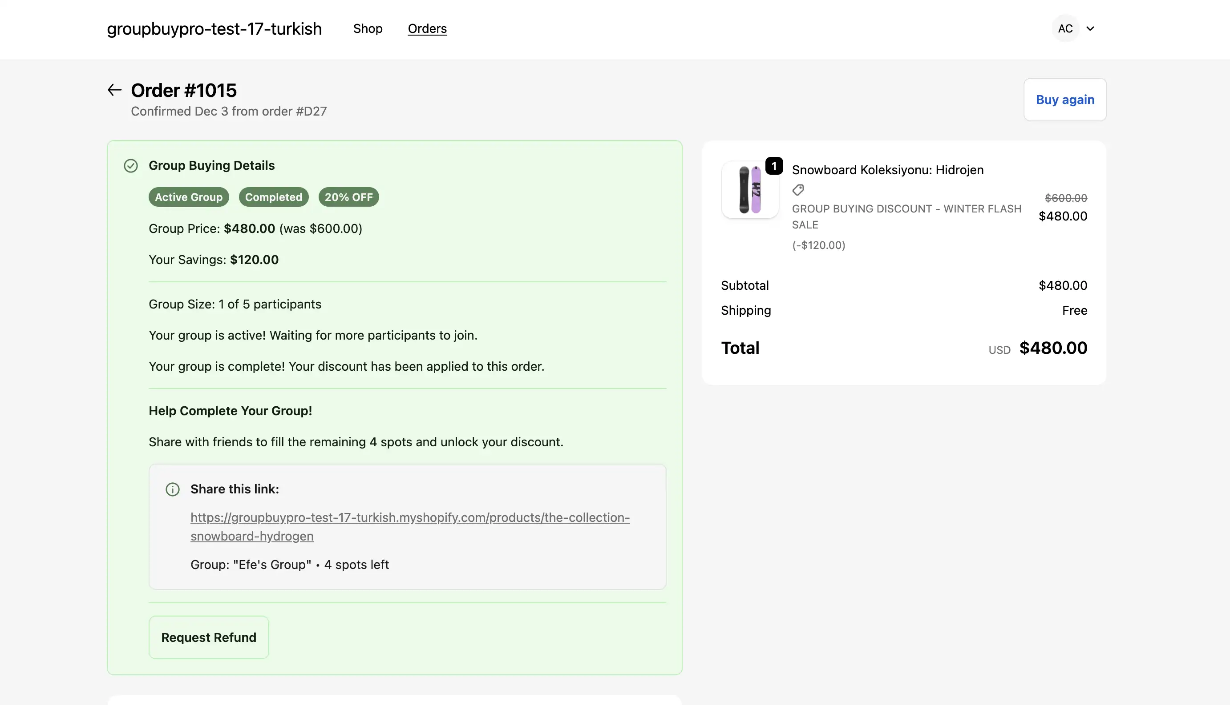Click the discount tag icon under the product name

(798, 190)
